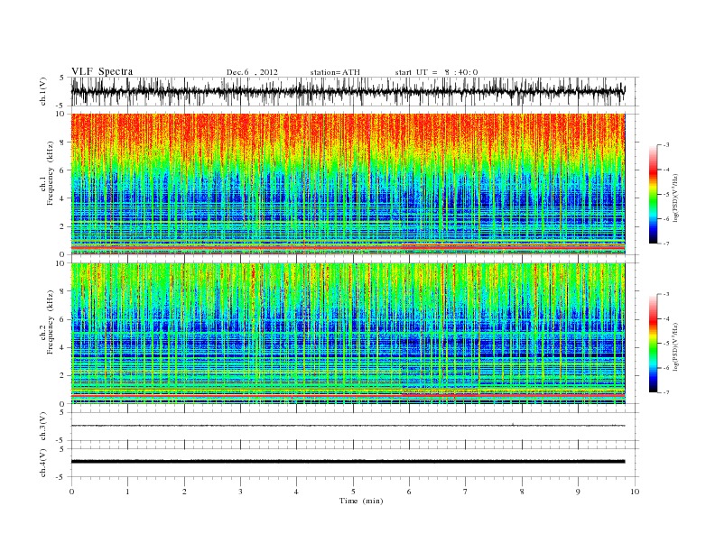
Task: Click inside the ch.2 frequency spectrogram
Action: point(348,334)
